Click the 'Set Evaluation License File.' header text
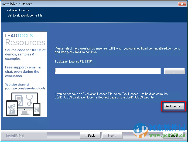The height and width of the screenshot is (142, 188). tap(25, 15)
